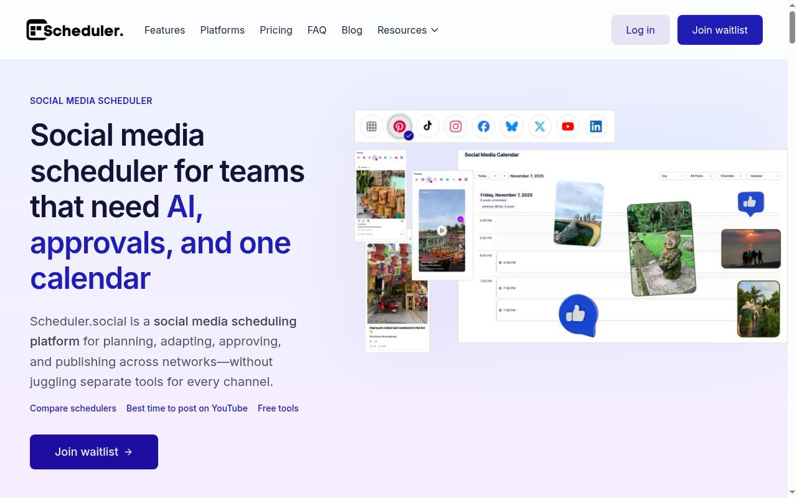This screenshot has height=498, width=797.
Task: Click the small thumbs-up bubble top right
Action: point(750,203)
